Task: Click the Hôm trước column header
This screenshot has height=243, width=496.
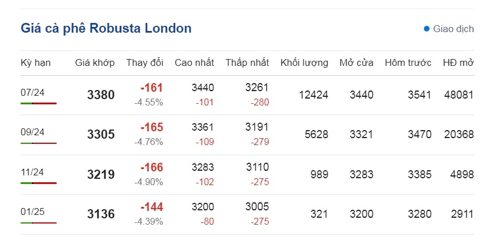Action: point(408,62)
